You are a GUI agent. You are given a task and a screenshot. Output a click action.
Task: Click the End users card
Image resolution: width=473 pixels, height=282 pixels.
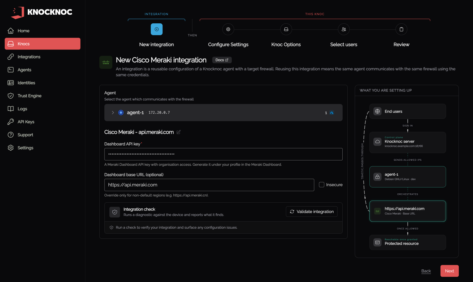408,111
